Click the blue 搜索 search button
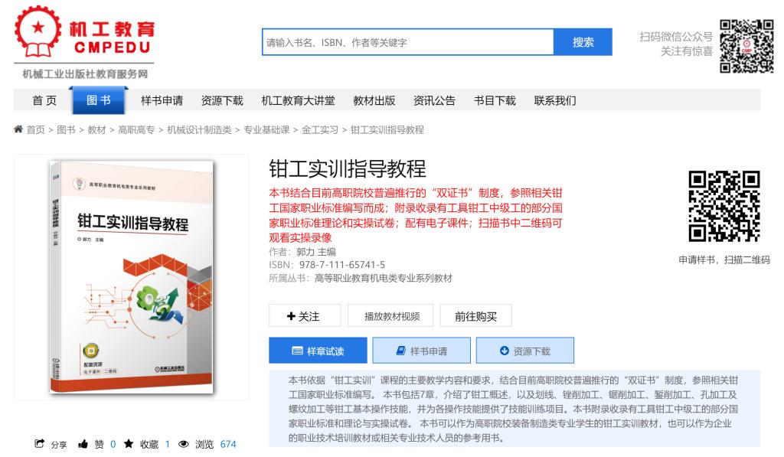 (583, 42)
